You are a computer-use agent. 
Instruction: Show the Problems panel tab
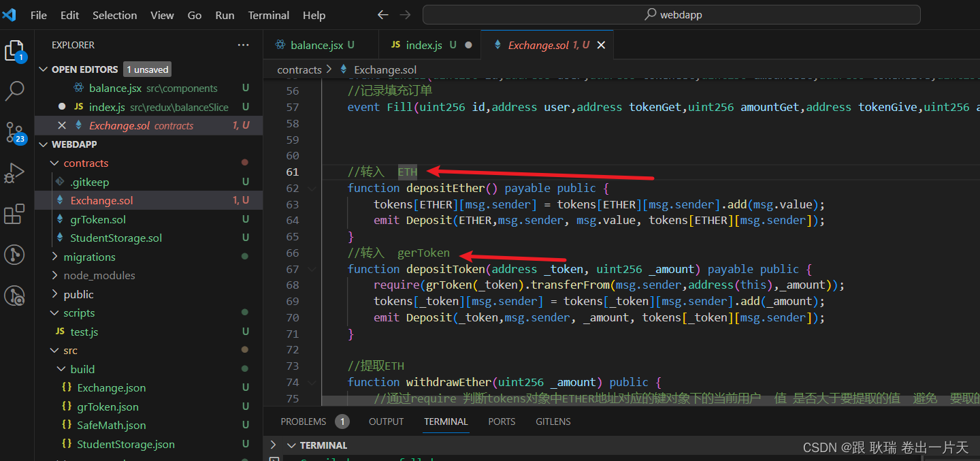[x=314, y=422]
